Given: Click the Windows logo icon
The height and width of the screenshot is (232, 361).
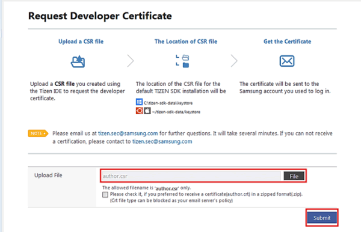Looking at the screenshot, I should 139,102.
